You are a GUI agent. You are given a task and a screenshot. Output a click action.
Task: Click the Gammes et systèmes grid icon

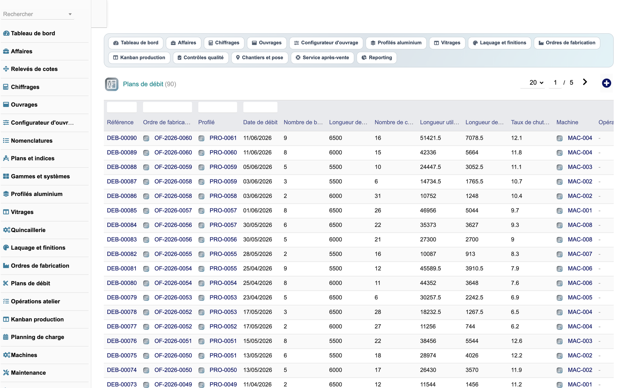[6, 176]
